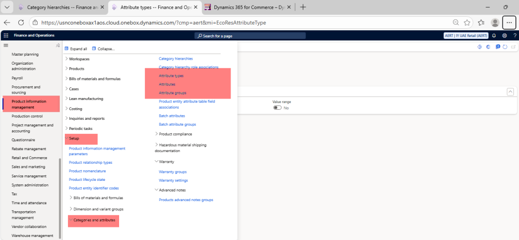Collapse the fast tab chevron button
Image resolution: width=519 pixels, height=240 pixels.
click(x=510, y=91)
